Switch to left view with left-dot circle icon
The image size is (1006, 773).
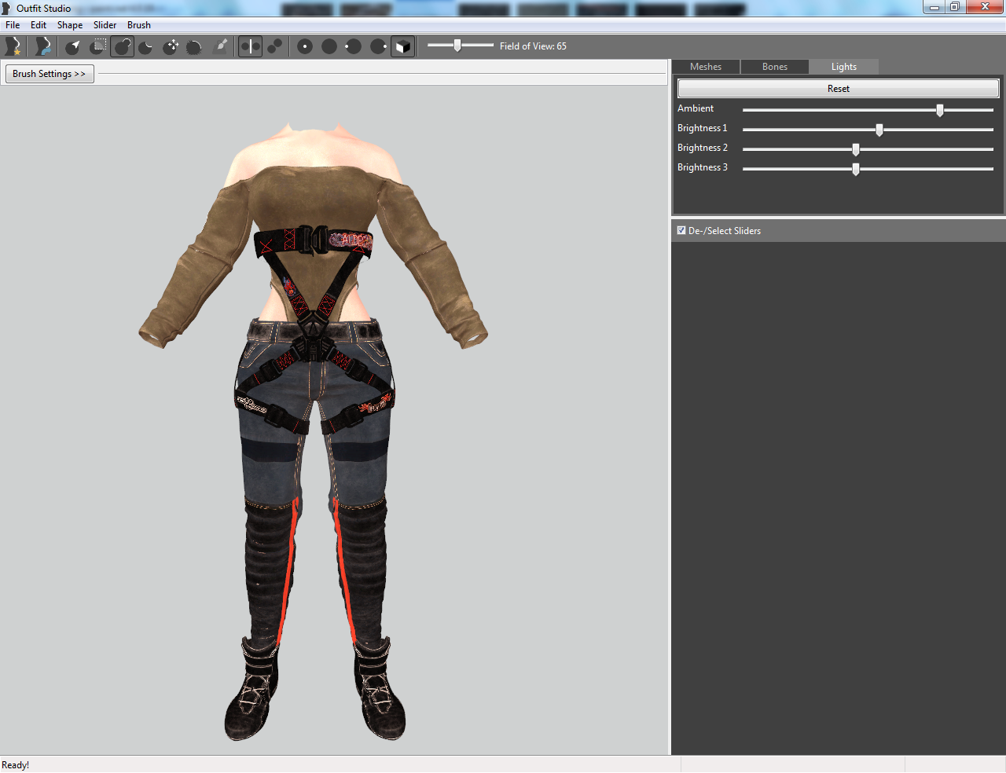[354, 46]
